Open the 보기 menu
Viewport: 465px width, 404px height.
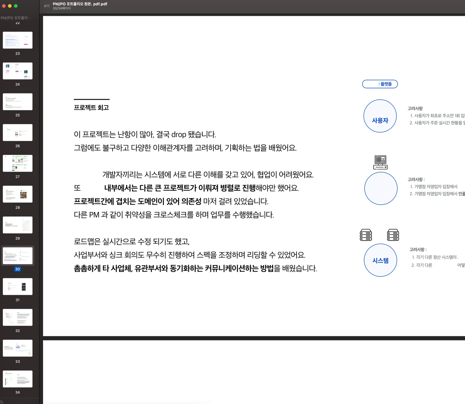(46, 6)
